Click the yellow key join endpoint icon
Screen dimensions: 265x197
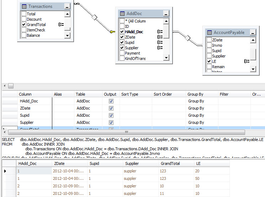pos(113,31)
